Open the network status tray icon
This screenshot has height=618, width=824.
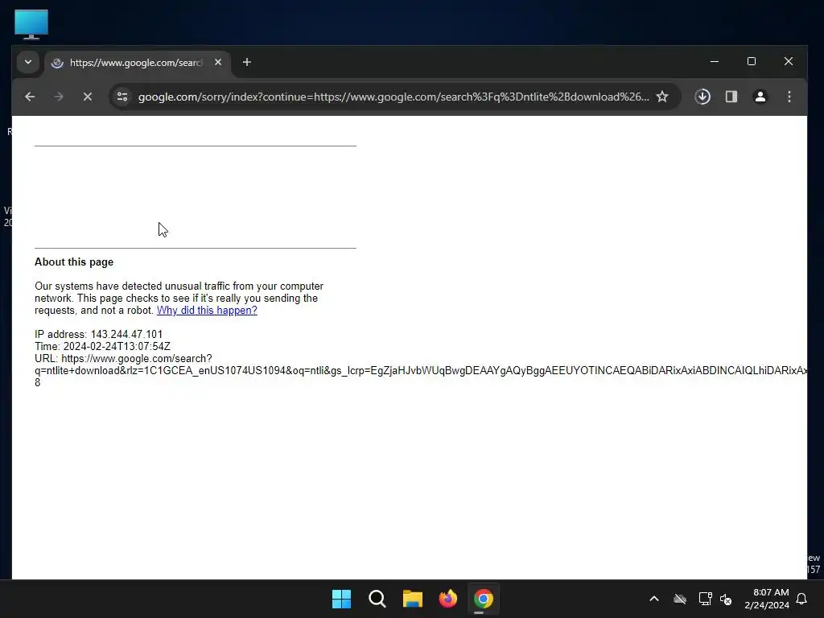click(705, 599)
